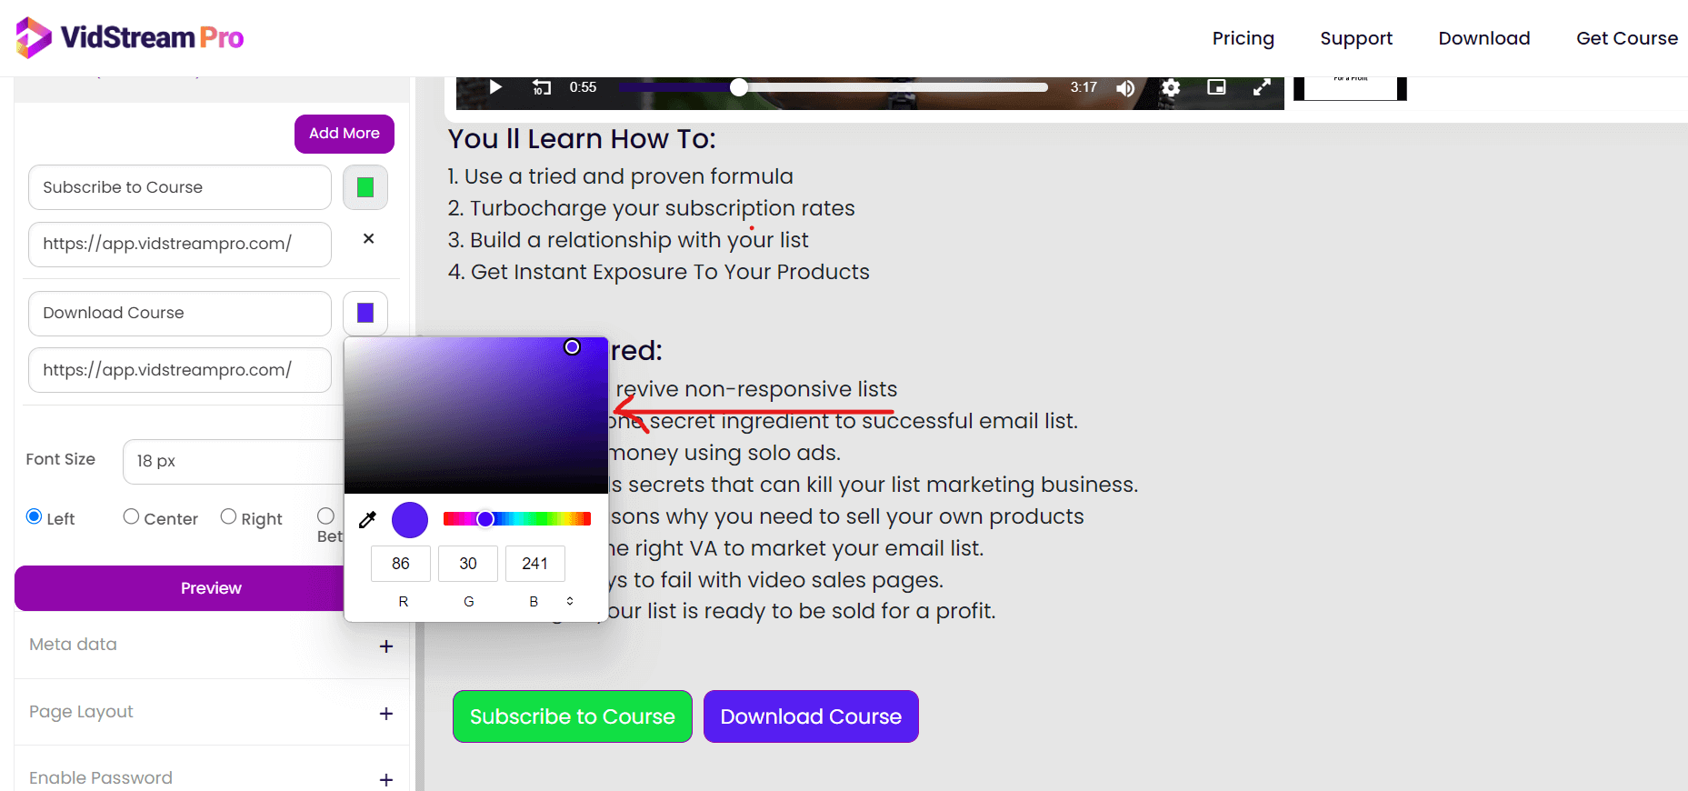Select the Right alignment radio button
Image resolution: width=1688 pixels, height=791 pixels.
pyautogui.click(x=229, y=516)
